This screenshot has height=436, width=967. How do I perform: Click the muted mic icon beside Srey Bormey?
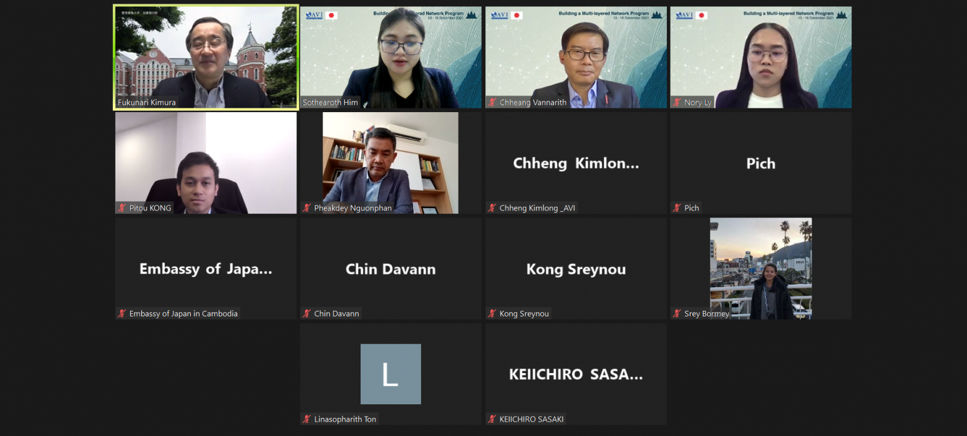click(678, 314)
